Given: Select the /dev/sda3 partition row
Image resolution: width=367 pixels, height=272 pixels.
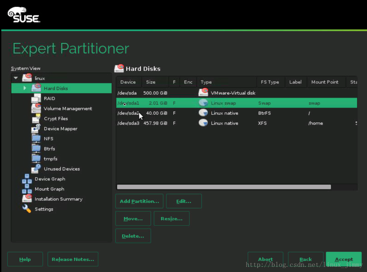Looking at the screenshot, I should 237,123.
